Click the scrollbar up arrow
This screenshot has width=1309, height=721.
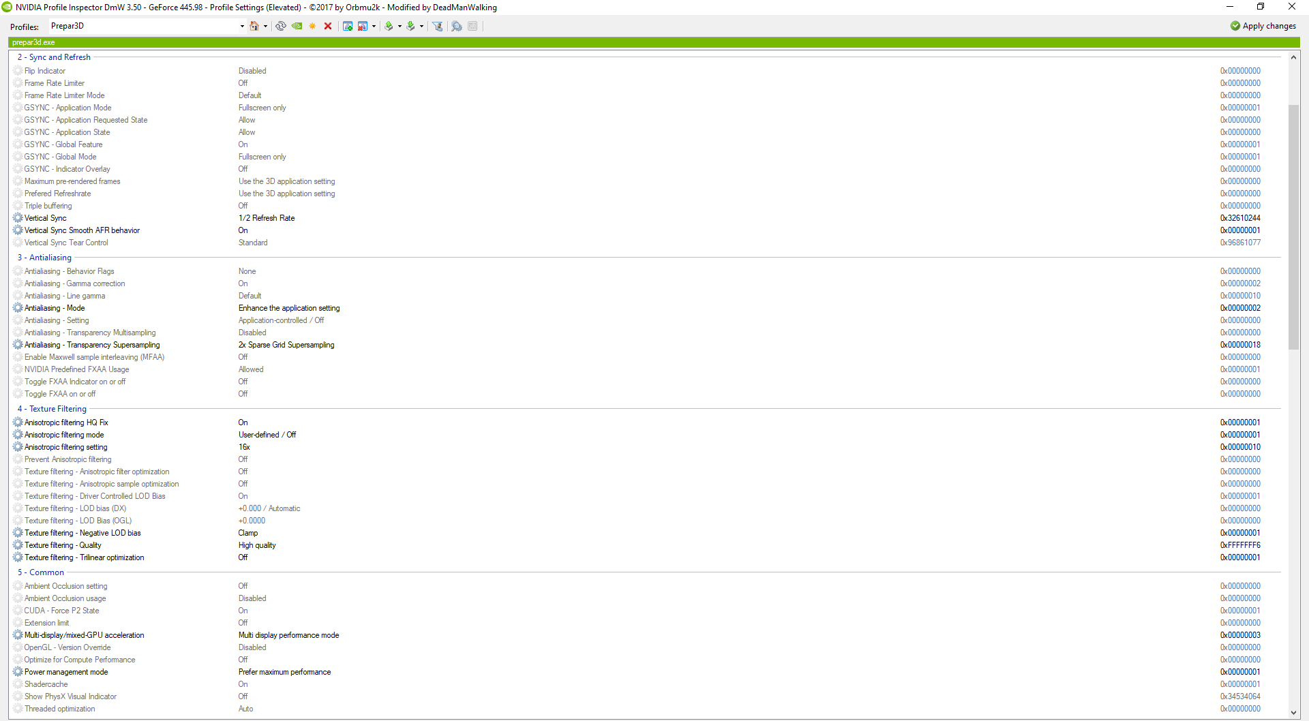[x=1293, y=57]
